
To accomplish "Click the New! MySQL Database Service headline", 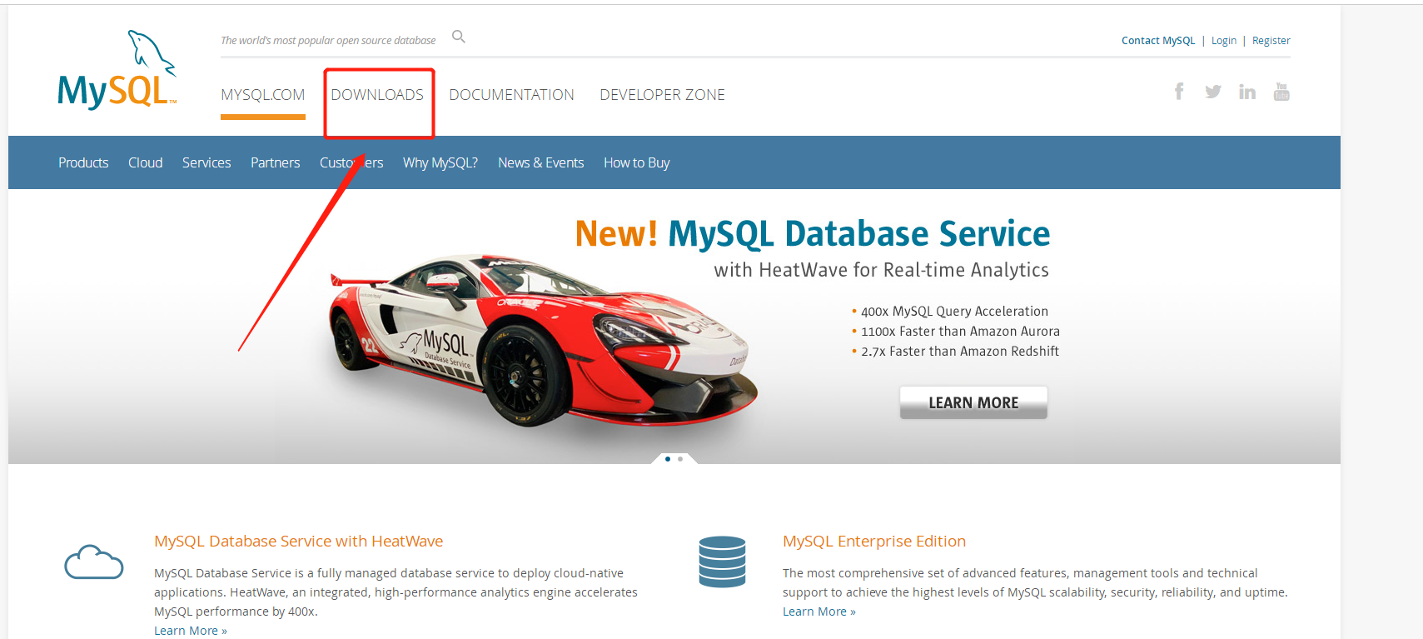I will tap(813, 234).
